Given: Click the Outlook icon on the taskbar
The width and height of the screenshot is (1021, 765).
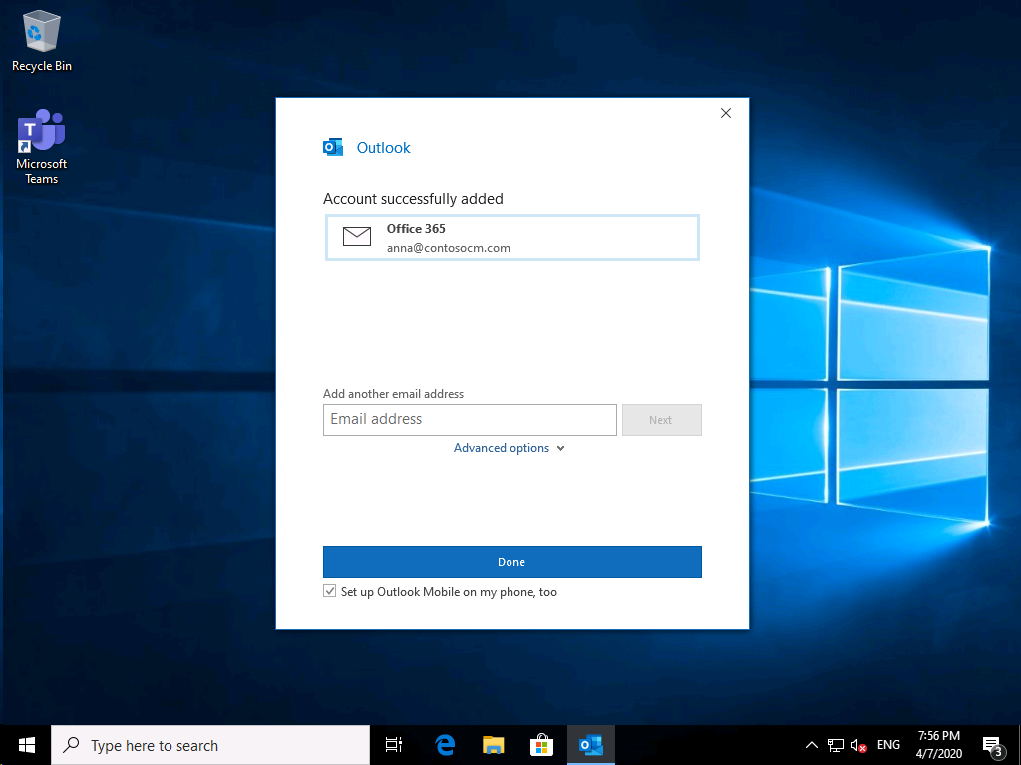Looking at the screenshot, I should pyautogui.click(x=591, y=745).
